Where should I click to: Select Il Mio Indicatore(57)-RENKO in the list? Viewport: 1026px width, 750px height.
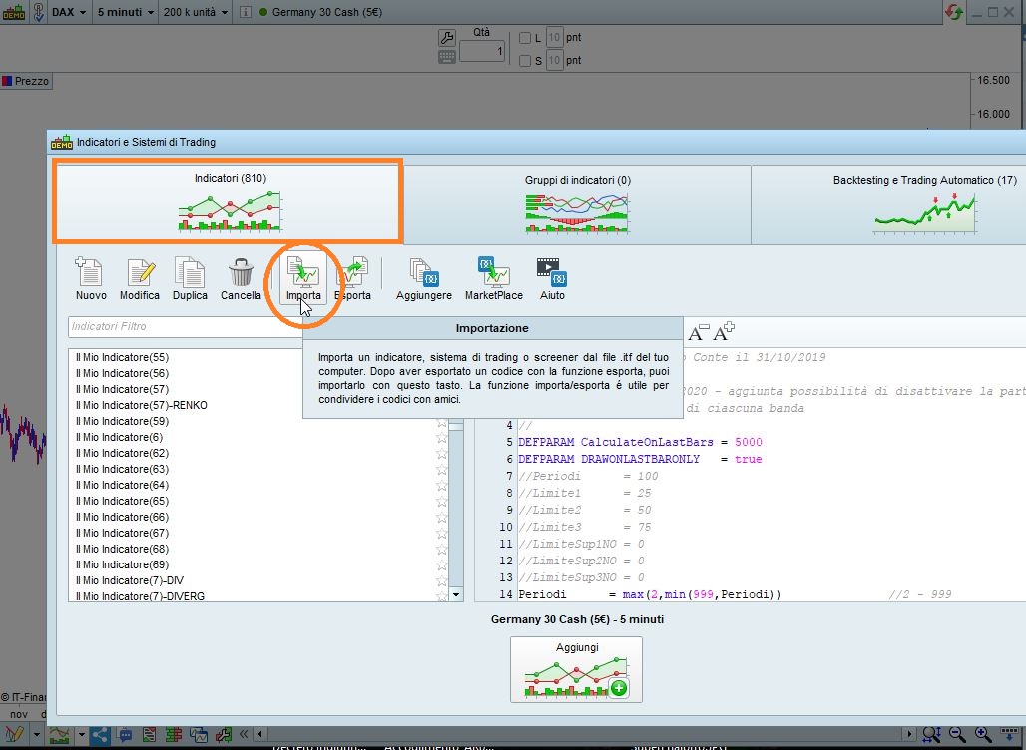pos(141,405)
